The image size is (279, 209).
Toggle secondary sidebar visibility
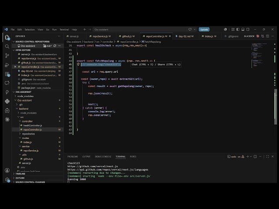[x=248, y=30]
